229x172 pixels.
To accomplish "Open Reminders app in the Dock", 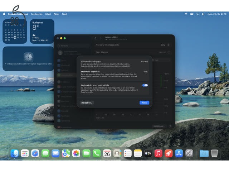I will pos(127,153).
